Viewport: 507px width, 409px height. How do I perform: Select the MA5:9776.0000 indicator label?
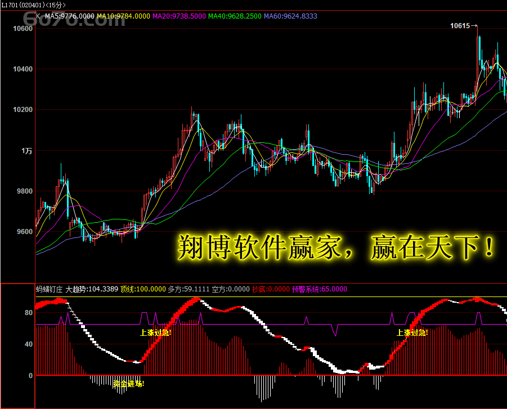tap(70, 16)
